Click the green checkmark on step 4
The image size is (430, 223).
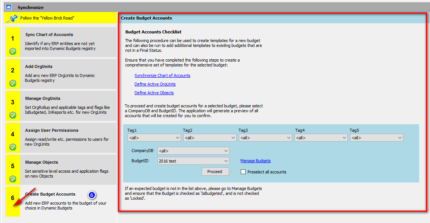click(13, 147)
